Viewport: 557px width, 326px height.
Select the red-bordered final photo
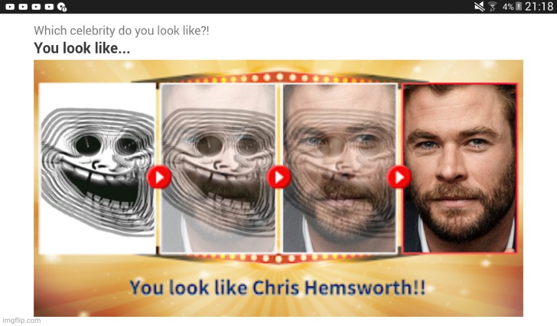[x=460, y=168]
